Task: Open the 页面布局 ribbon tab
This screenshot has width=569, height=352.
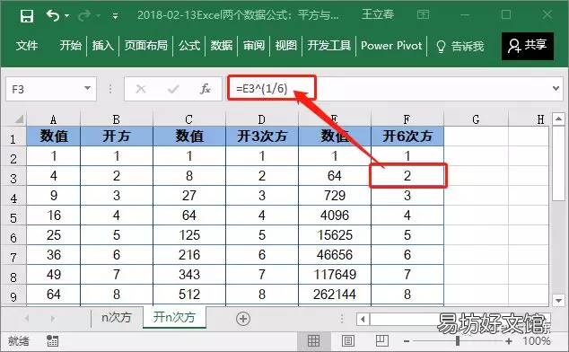Action: point(146,46)
